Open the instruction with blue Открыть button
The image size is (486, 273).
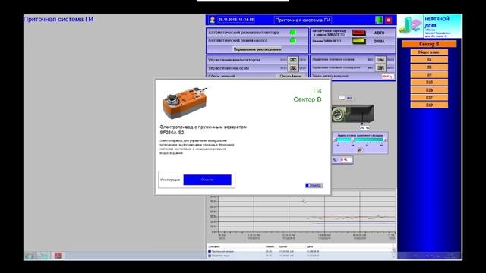coord(207,180)
